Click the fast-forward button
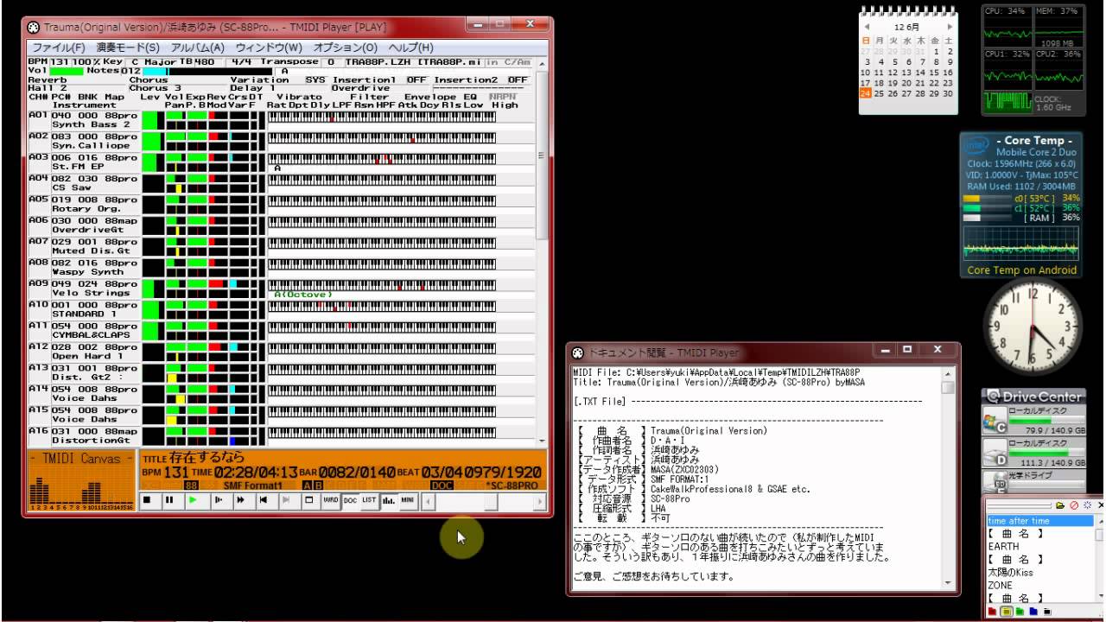 coord(239,499)
